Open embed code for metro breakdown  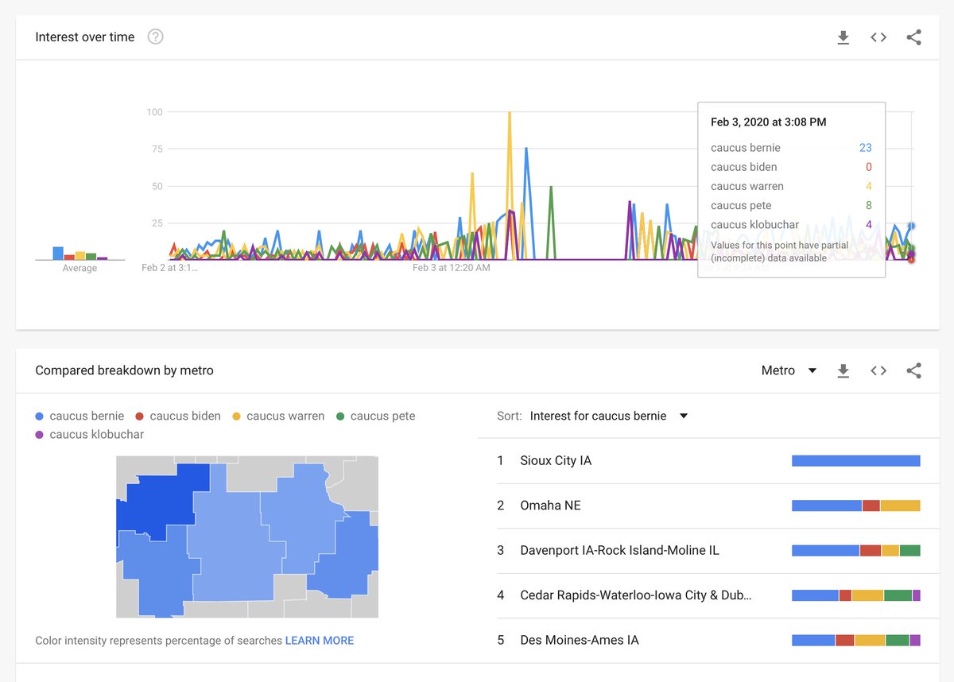pos(878,370)
